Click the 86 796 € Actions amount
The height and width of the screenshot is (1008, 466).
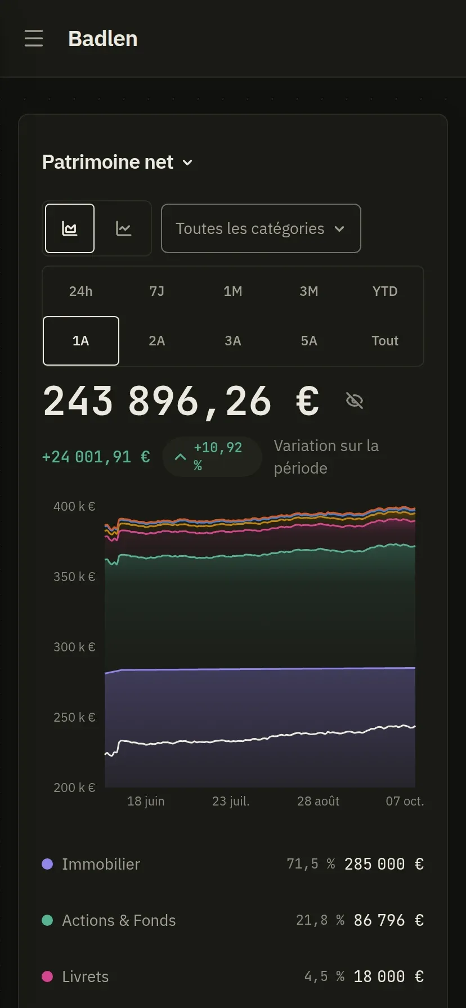(389, 920)
